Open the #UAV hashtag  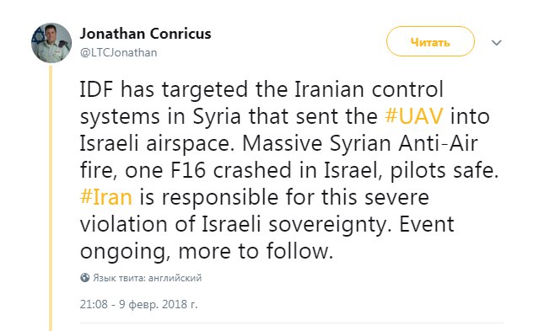coord(414,116)
